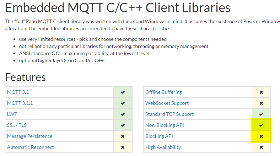Click the Message Persistence cross icon
Viewport: 280px width, 156px height.
pyautogui.click(x=123, y=136)
